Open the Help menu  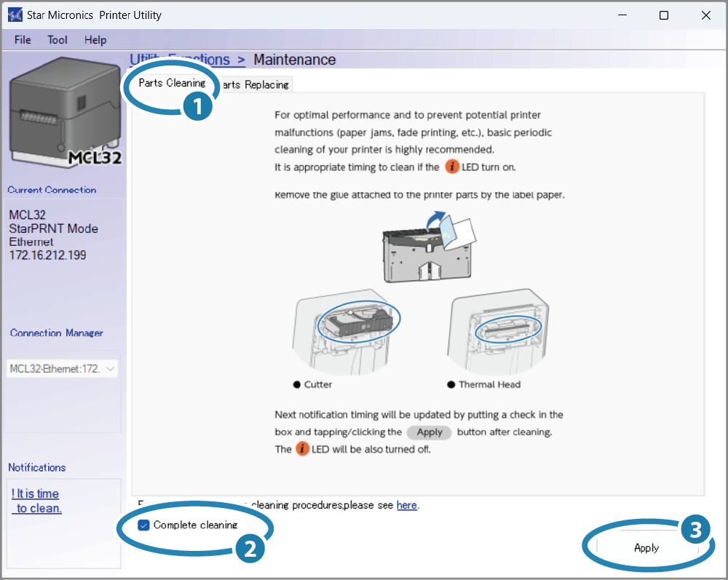[x=95, y=40]
